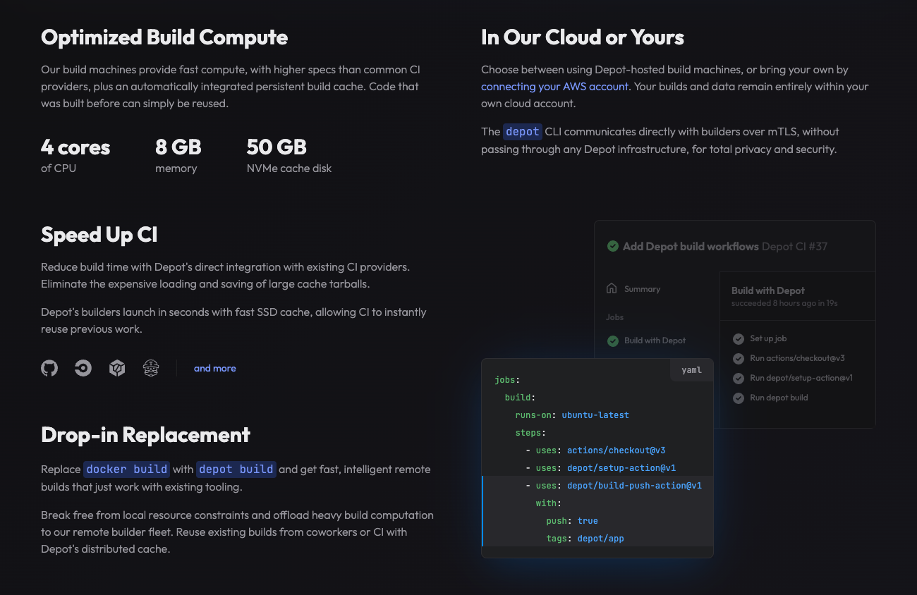Click 'depot/app' tags value in yaml code
917x595 pixels.
point(600,539)
